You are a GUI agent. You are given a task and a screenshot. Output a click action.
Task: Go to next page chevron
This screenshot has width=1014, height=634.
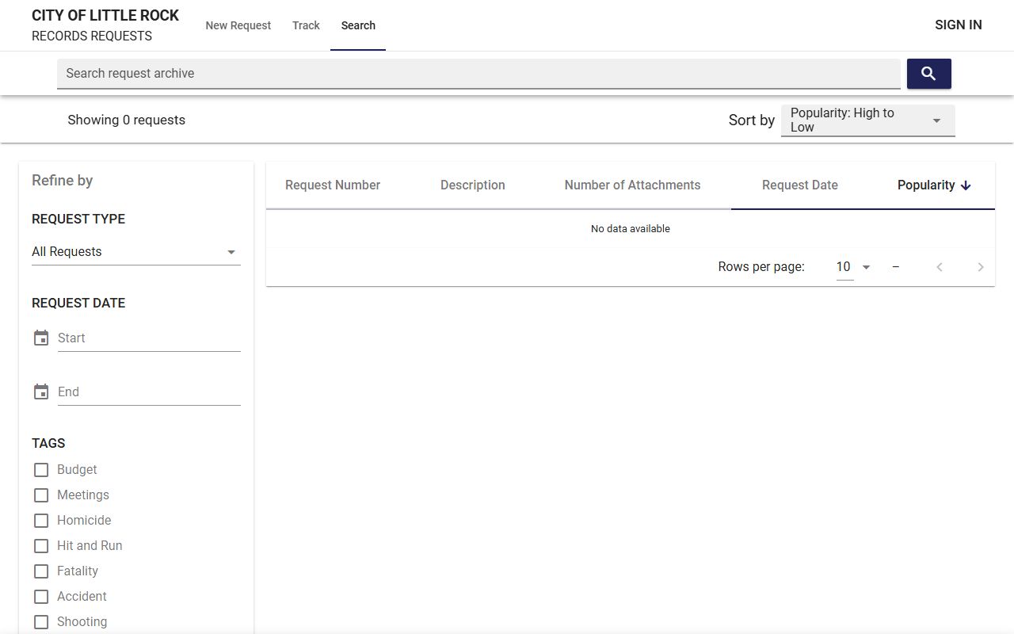[x=981, y=267]
